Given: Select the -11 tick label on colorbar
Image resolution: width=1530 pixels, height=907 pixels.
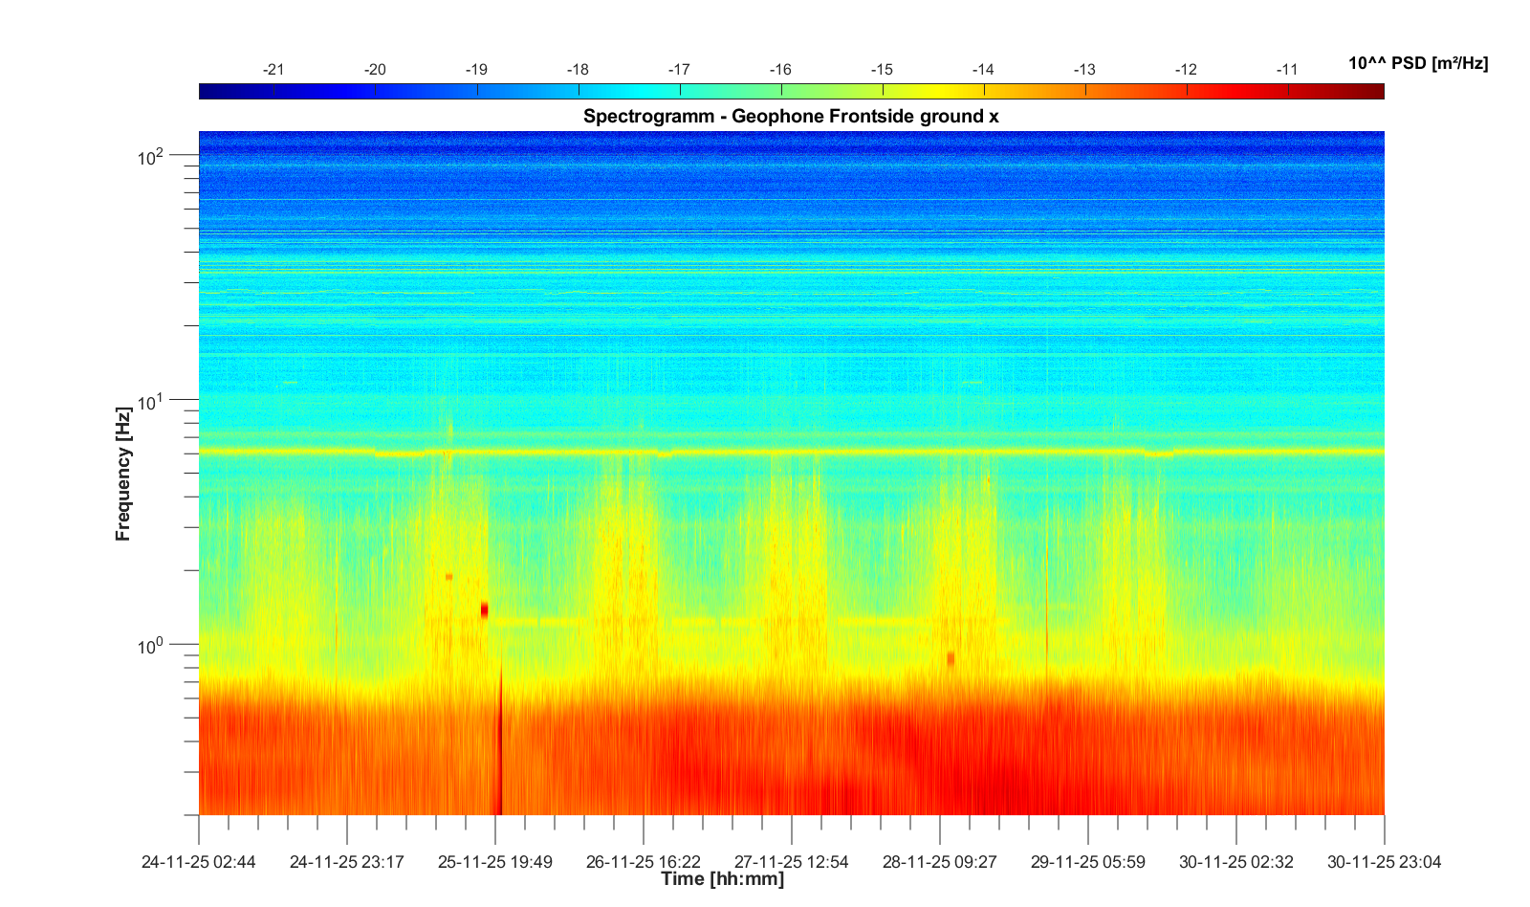Looking at the screenshot, I should pos(1286,70).
